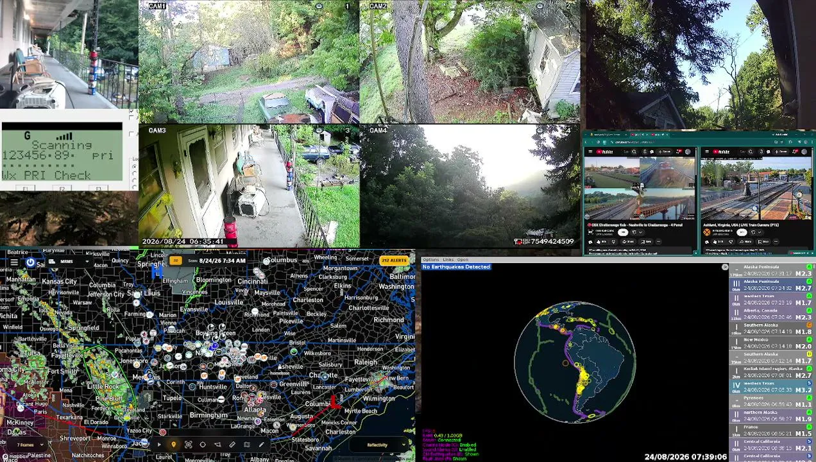Like the Ashland Virginia train camera video
816x462 pixels.
[x=718, y=242]
